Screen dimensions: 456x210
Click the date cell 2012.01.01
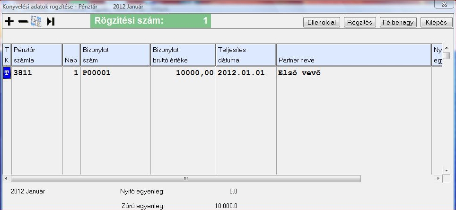click(x=246, y=74)
